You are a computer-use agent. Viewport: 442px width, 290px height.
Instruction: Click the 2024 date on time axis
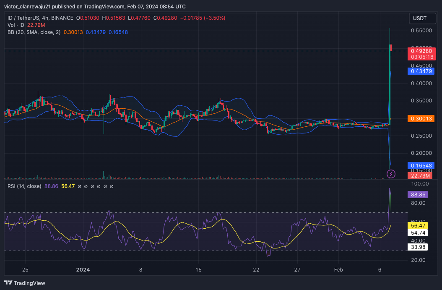[x=83, y=270]
